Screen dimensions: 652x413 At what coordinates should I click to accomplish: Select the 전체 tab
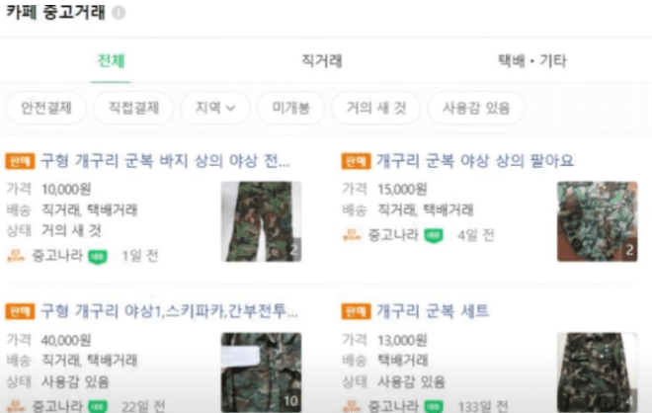pyautogui.click(x=111, y=61)
